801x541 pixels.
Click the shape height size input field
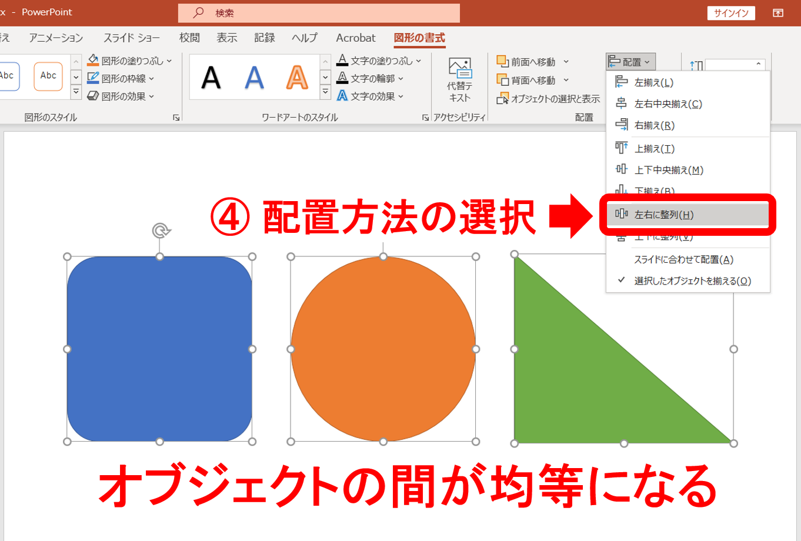pos(729,65)
